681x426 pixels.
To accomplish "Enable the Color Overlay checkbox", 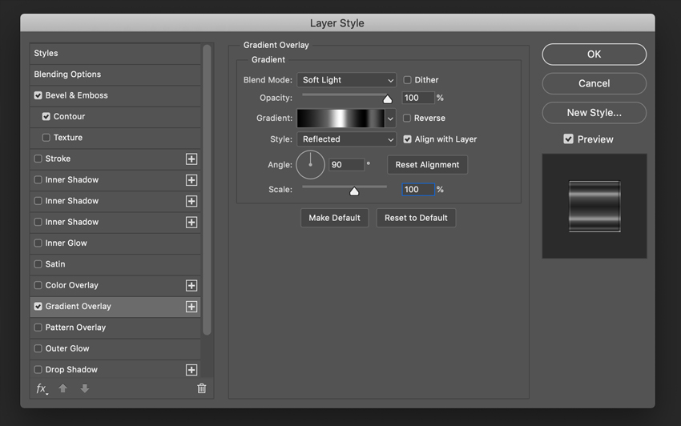I will [38, 285].
